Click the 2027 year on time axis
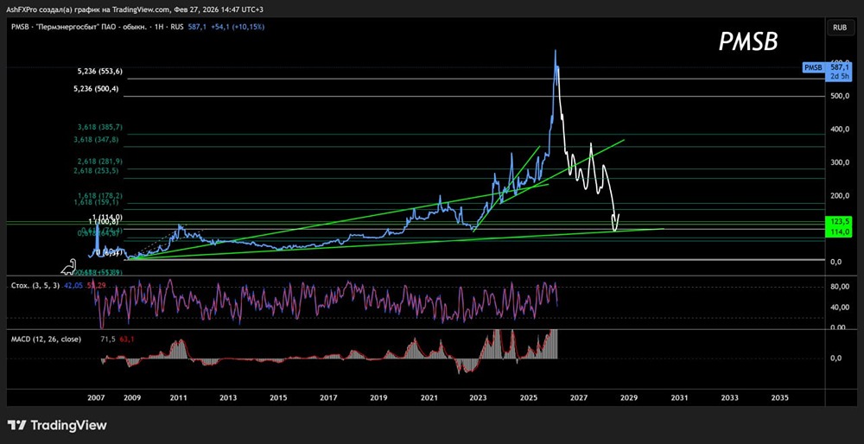 tap(578, 398)
